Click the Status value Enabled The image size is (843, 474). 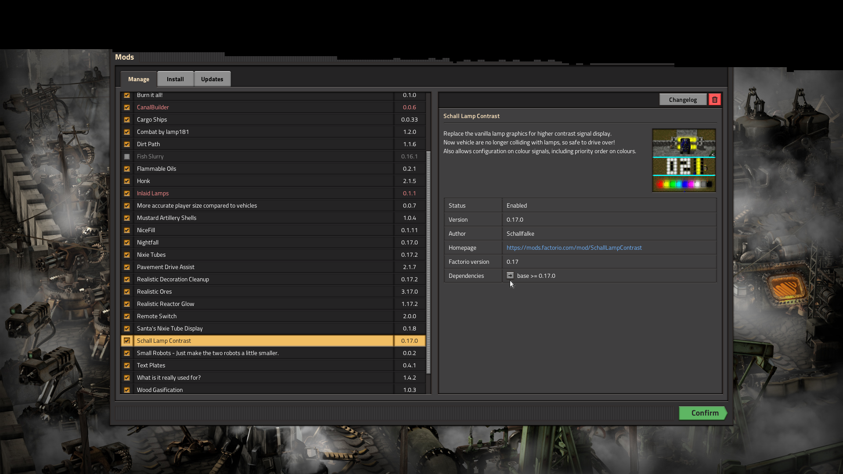coord(517,205)
